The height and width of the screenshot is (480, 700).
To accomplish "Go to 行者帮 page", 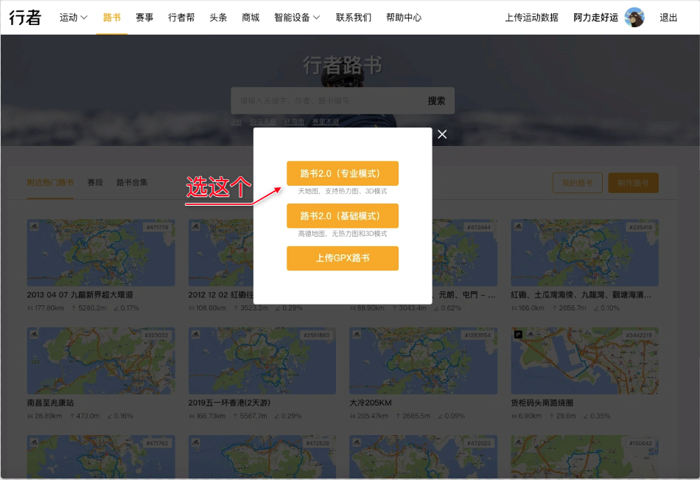I will tap(181, 18).
